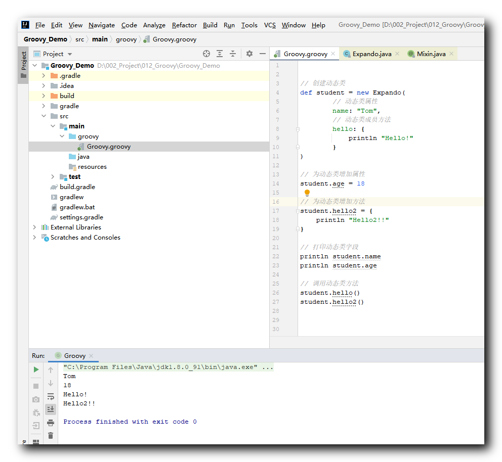Click src in the breadcrumb bar
The height and width of the screenshot is (462, 502).
point(80,39)
